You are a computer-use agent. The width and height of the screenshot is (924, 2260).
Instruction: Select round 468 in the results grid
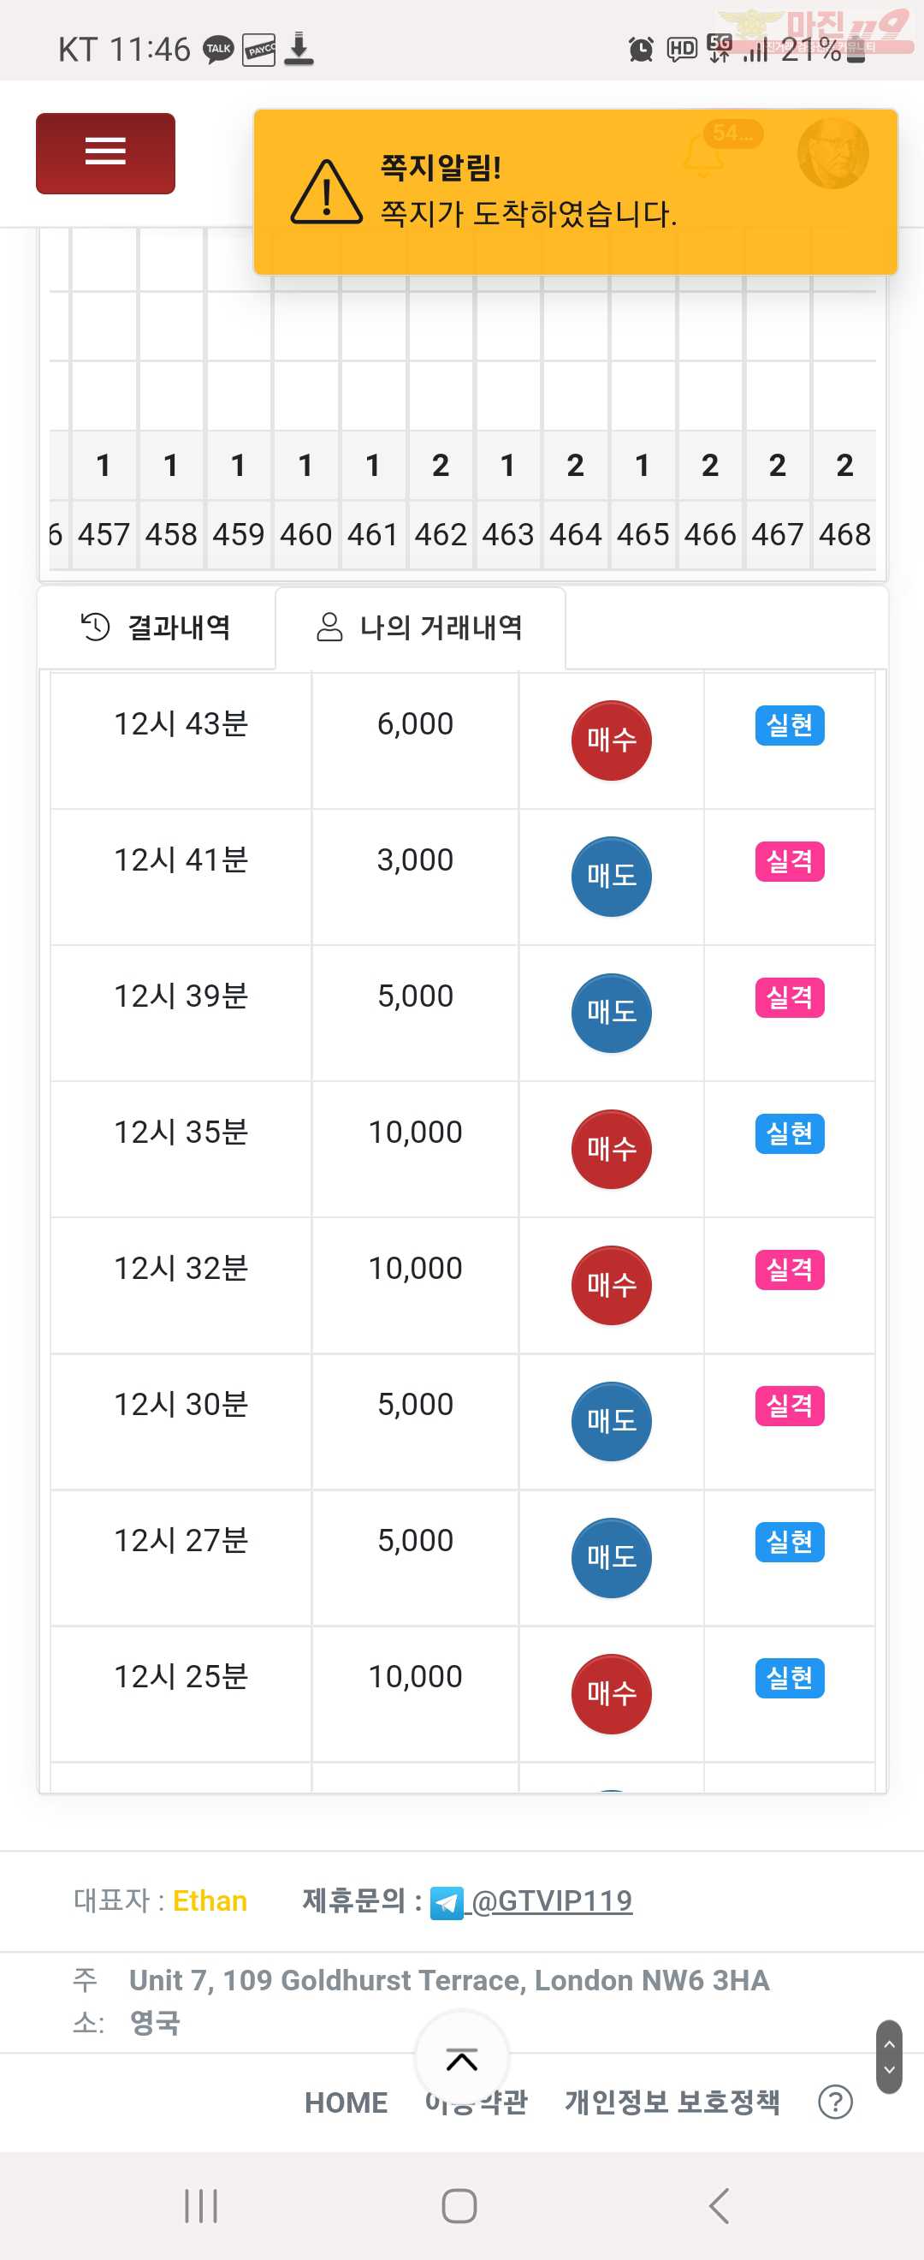(844, 534)
